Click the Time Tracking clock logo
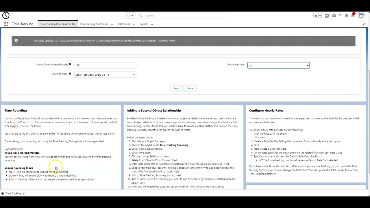Screen dimensions: 370x208 click(6, 16)
